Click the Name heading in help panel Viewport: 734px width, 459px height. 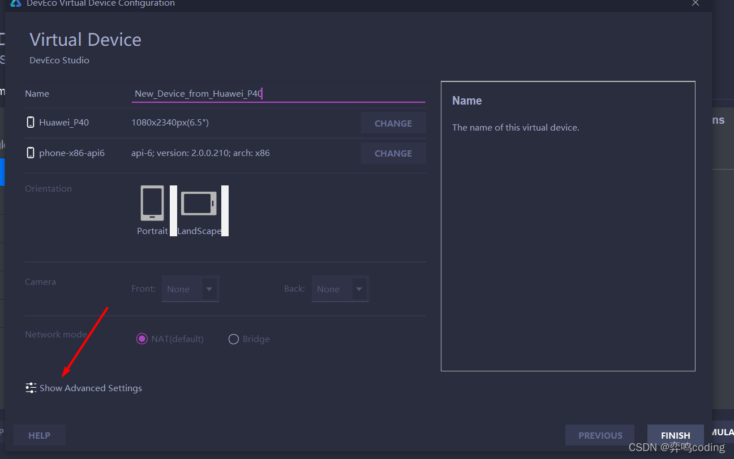[467, 101]
